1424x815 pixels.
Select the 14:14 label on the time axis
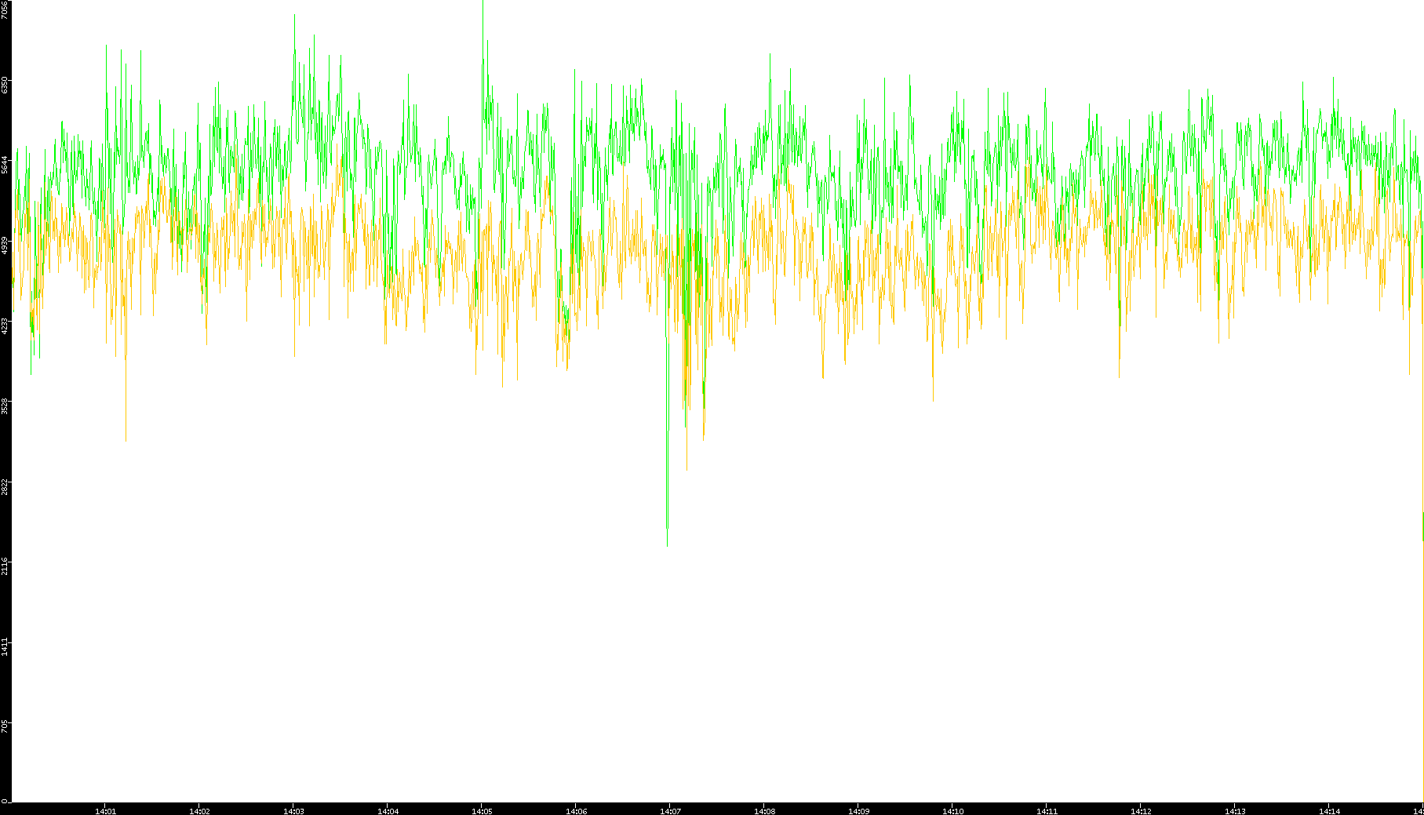[1330, 810]
